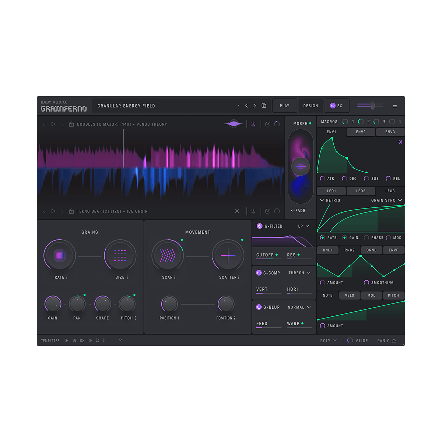Open help with the question mark icon
The height and width of the screenshot is (442, 442).
pos(120,340)
